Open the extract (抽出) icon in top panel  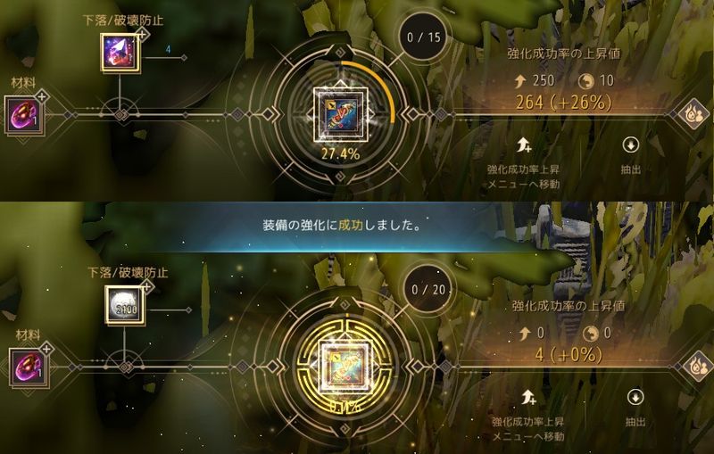tap(630, 145)
